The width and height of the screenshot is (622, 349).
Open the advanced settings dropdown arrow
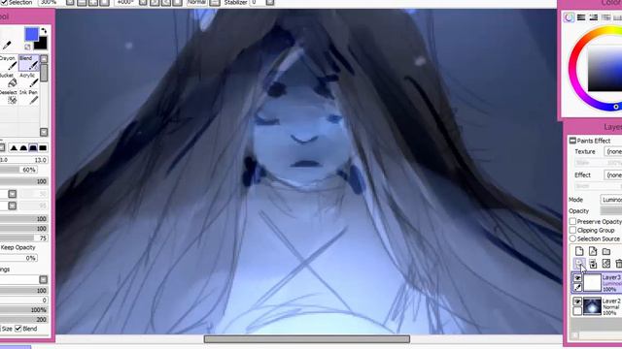coord(43,280)
